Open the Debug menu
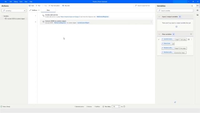200x113 pixels. [x=16, y=2]
